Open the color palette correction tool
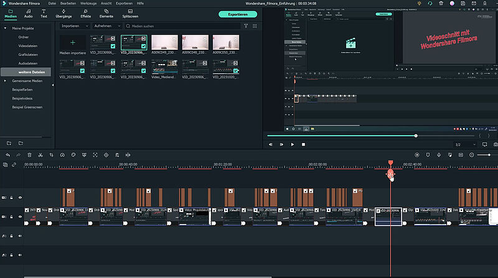The height and width of the screenshot is (278, 498). pos(73,155)
